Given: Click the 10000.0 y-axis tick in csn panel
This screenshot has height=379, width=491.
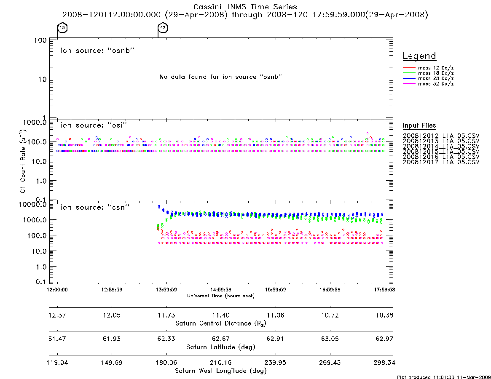Looking at the screenshot, I should [32, 205].
